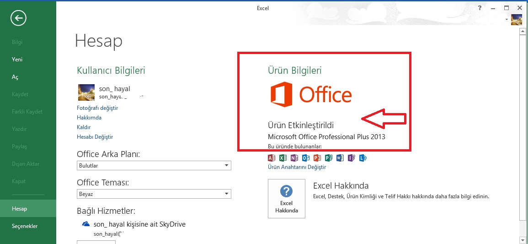The height and width of the screenshot is (244, 528).
Task: Click the account picture in title bar
Action: (517, 20)
